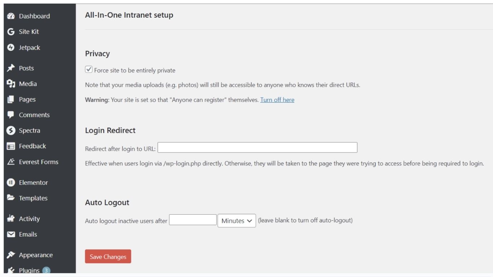This screenshot has height=277, width=493.
Task: Open the Templates menu item
Action: (33, 198)
